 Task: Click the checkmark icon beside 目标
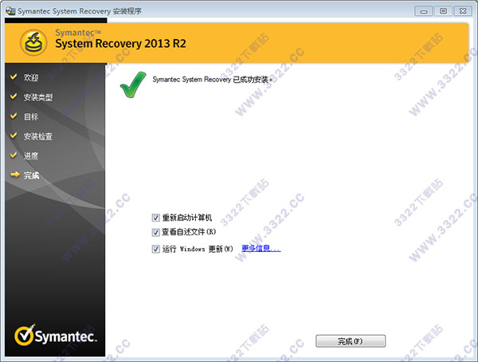[14, 116]
